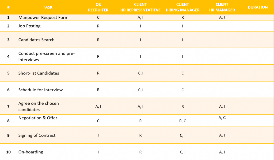Click the Signing of Contract task

coord(37,135)
